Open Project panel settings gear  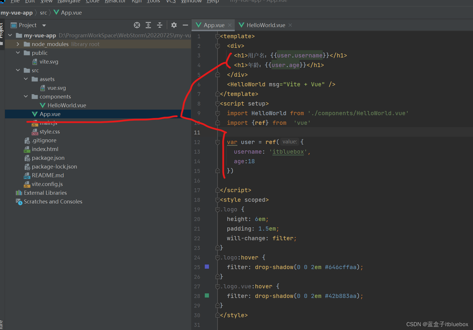click(x=174, y=25)
